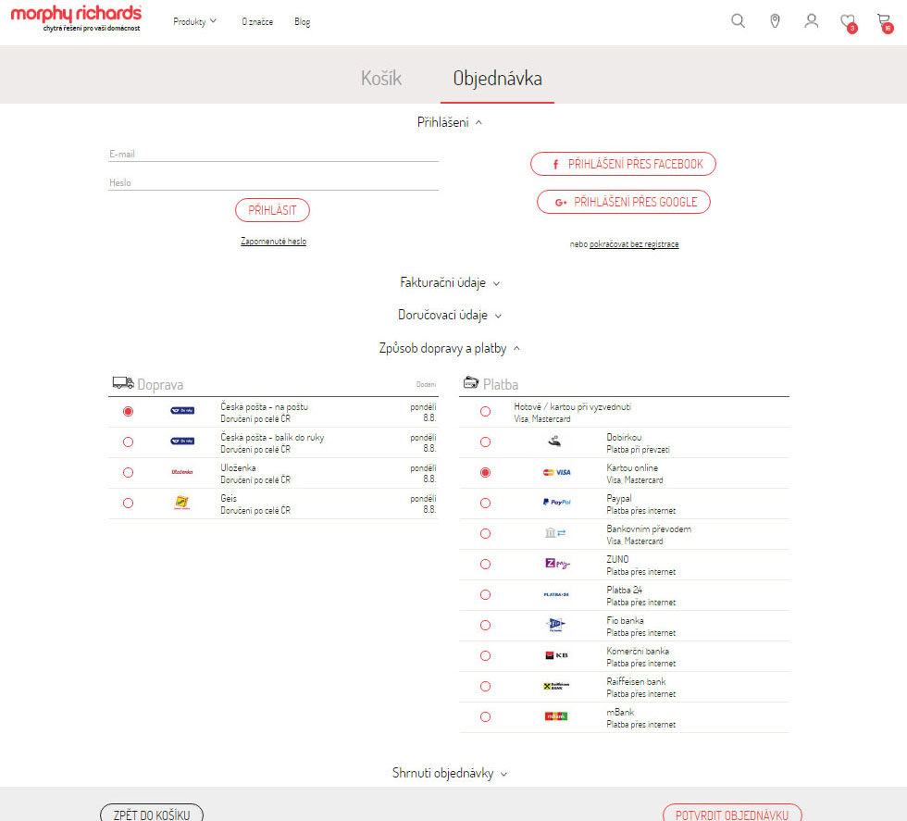The width and height of the screenshot is (907, 821).
Task: Click pokračovat bez registrace link
Action: (634, 244)
